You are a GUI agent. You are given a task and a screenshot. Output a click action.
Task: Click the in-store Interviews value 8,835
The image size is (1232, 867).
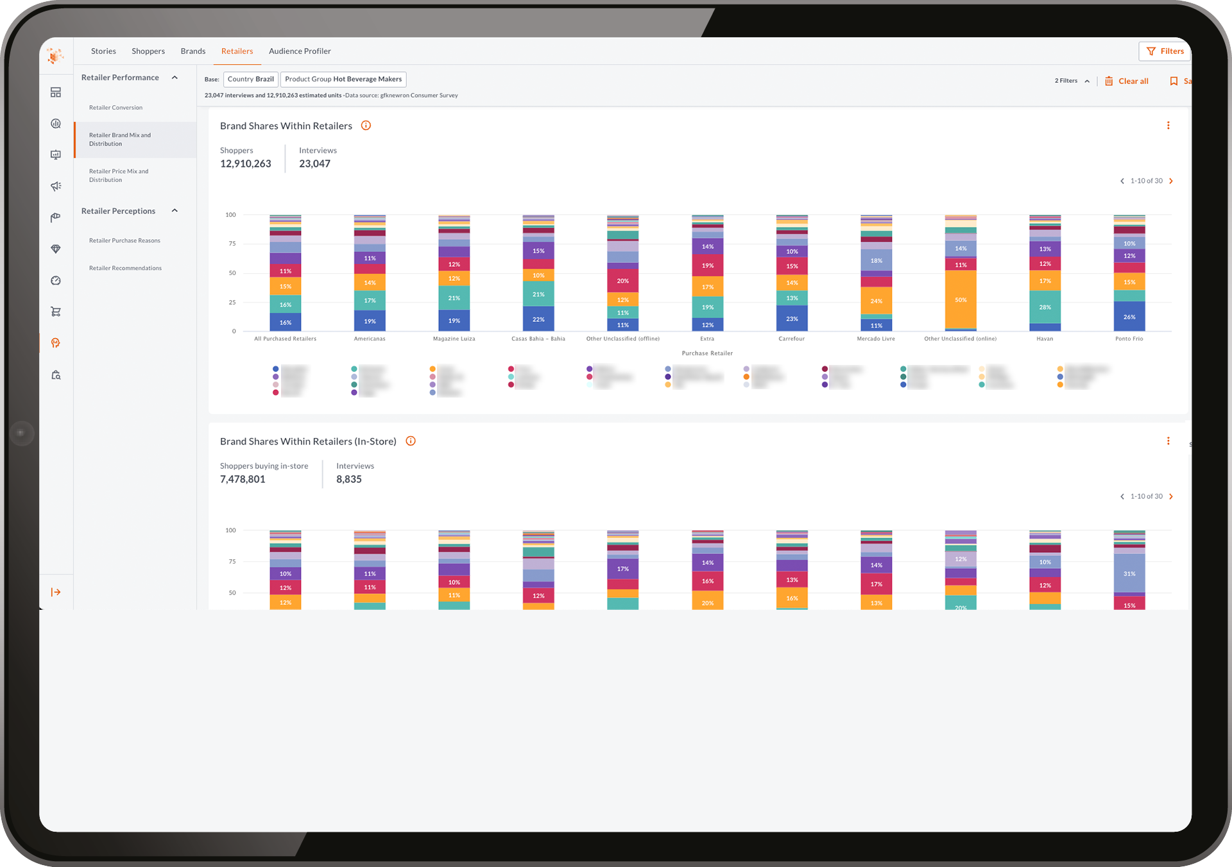(x=349, y=479)
